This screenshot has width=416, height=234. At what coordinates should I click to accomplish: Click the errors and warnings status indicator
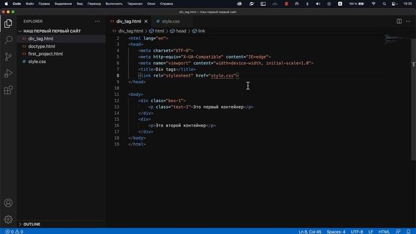click(14, 231)
